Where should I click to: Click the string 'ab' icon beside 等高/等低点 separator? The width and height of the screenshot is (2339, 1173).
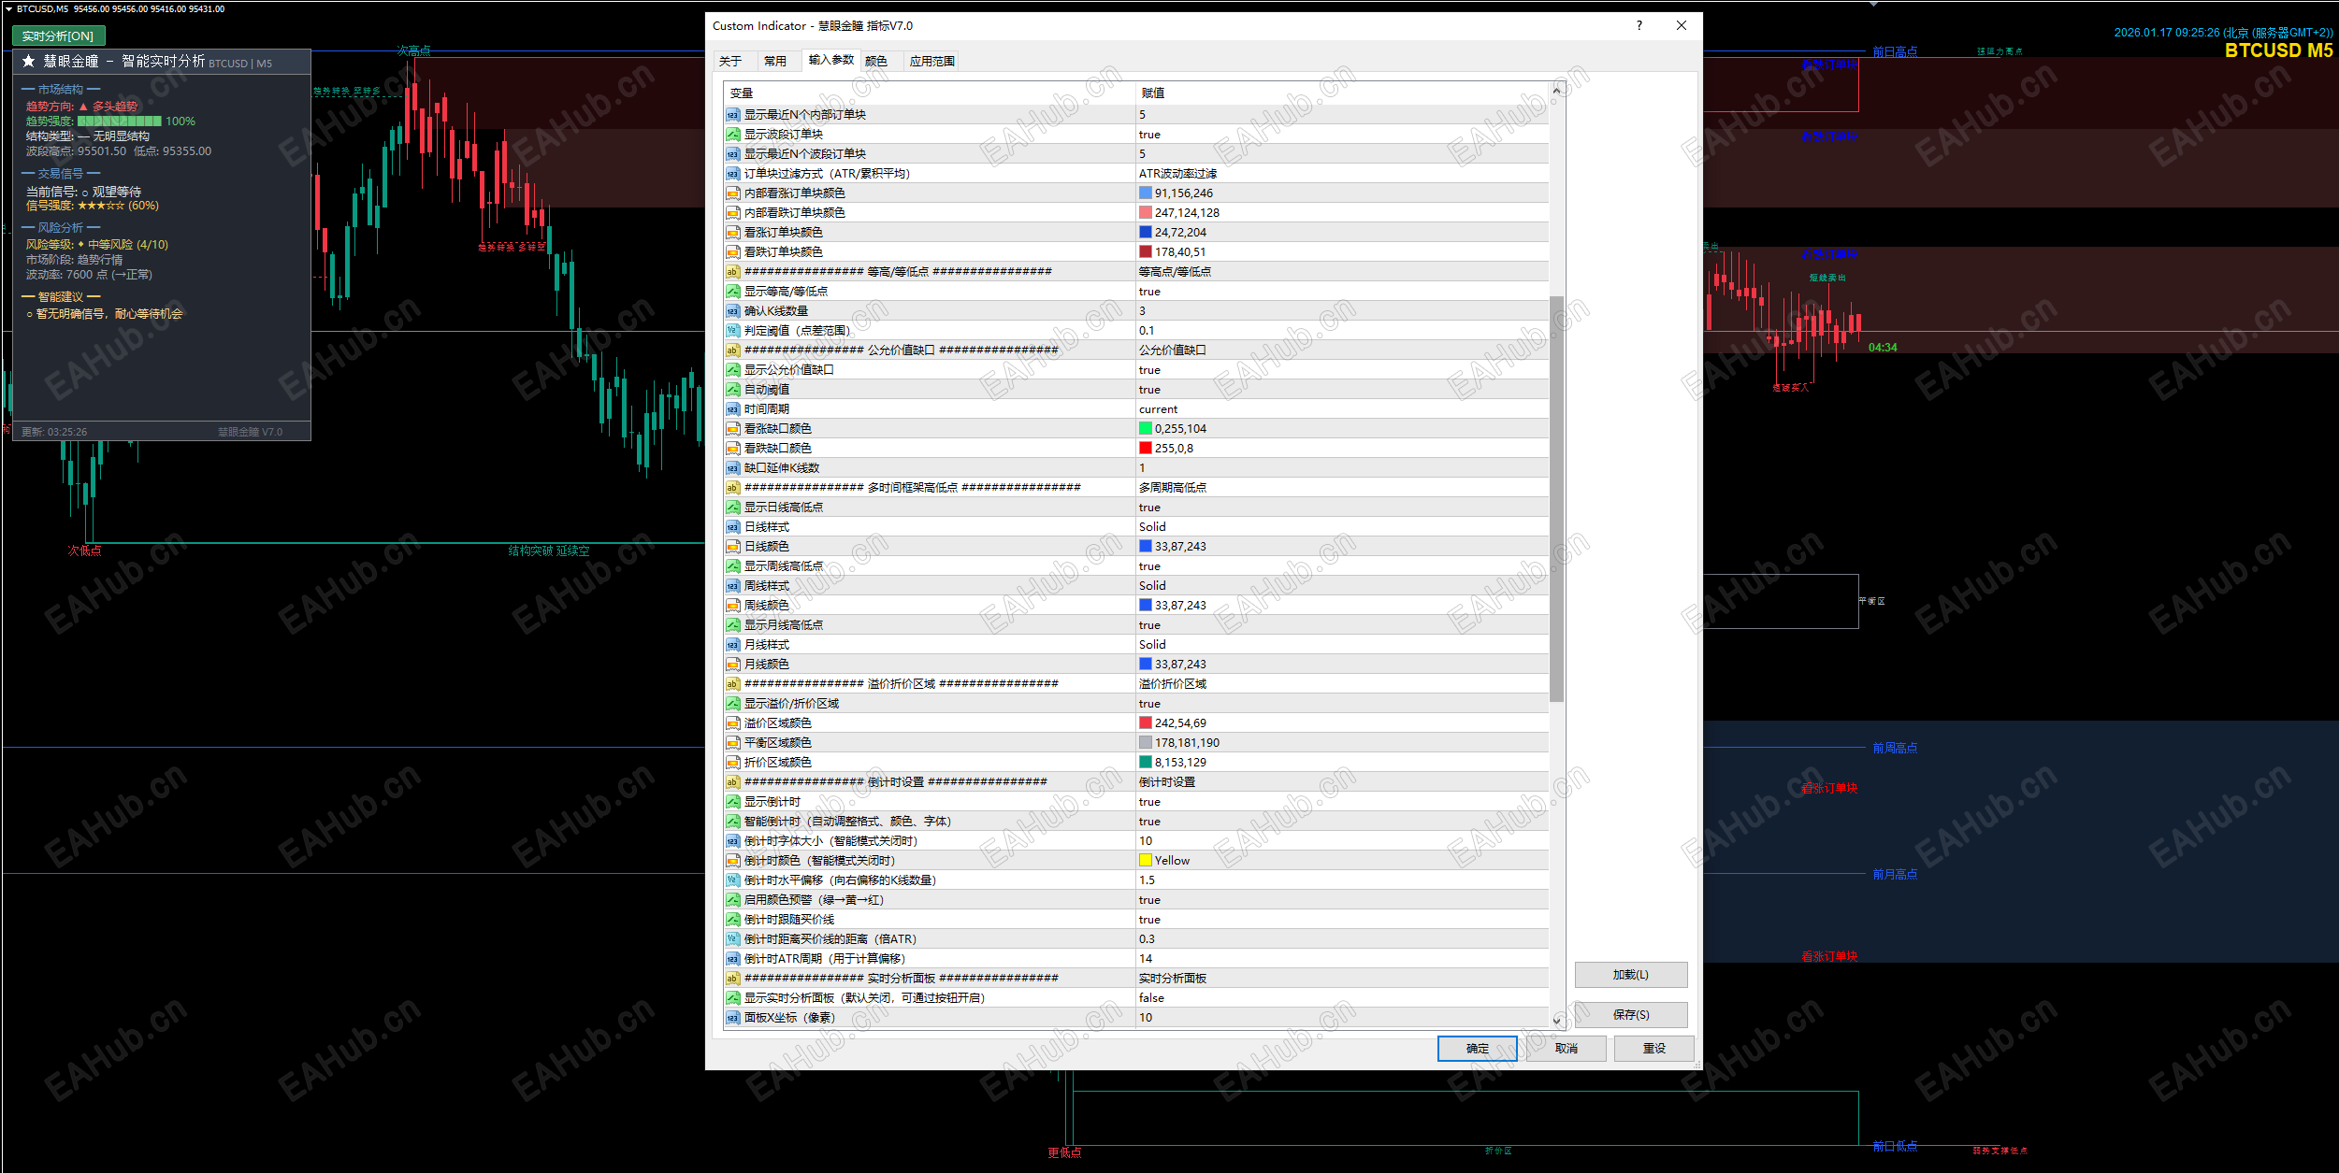click(732, 272)
